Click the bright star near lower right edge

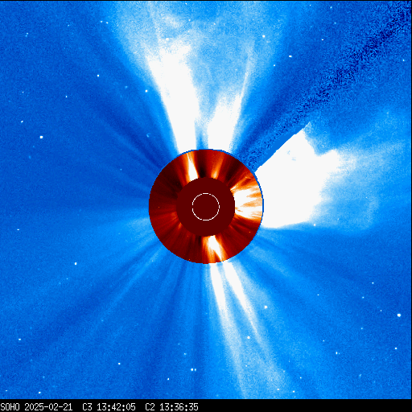pyautogui.click(x=399, y=315)
